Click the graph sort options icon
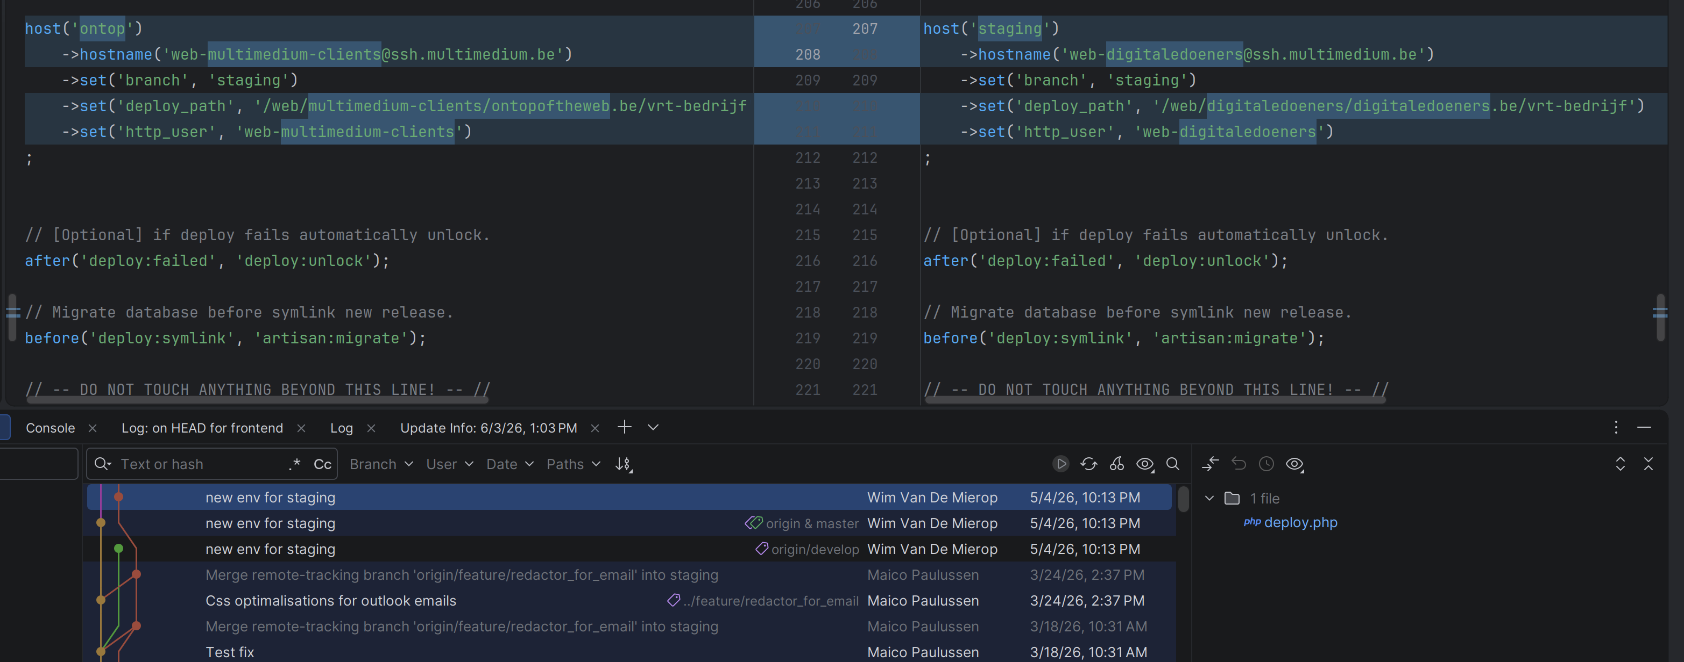 pos(624,464)
